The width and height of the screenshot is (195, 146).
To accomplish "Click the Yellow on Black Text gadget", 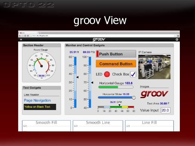I will (40, 107).
